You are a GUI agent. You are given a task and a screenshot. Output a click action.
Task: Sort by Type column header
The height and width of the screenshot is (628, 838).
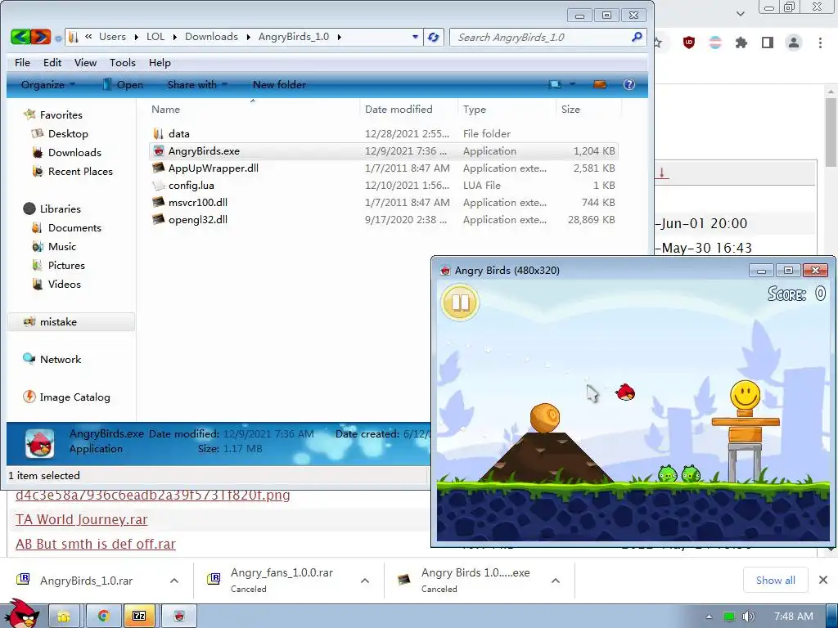point(474,110)
